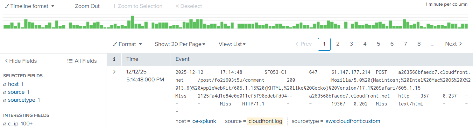The image size is (473, 127).
Task: Select current page 1 in pagination
Action: [x=324, y=44]
